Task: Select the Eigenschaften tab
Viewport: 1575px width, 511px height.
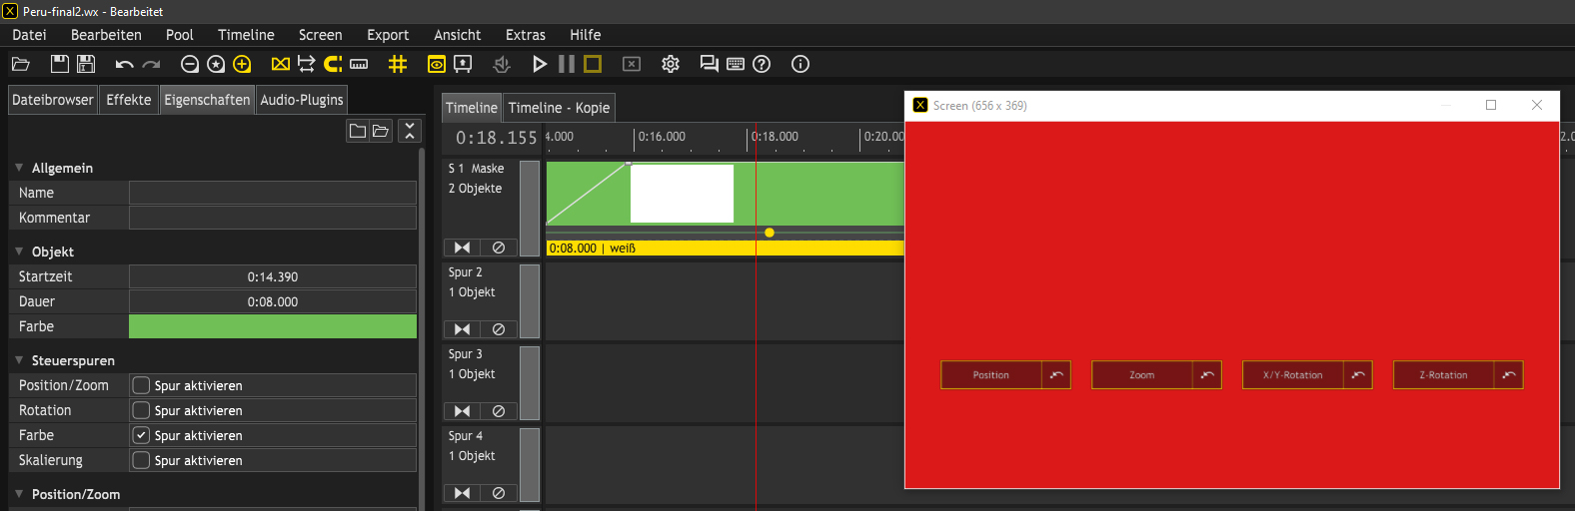Action: coord(207,100)
